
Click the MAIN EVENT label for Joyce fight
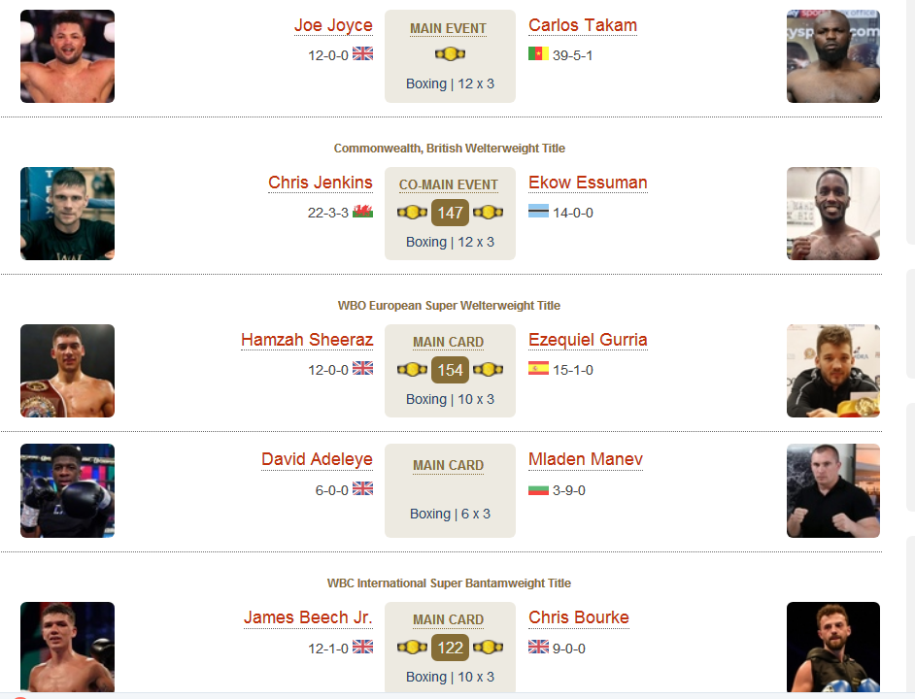[x=448, y=28]
